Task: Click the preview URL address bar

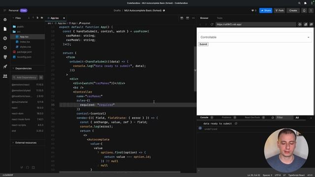Action: pos(255,24)
